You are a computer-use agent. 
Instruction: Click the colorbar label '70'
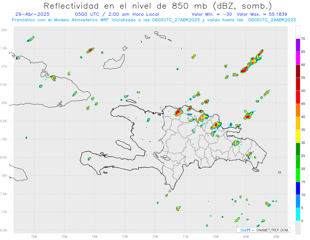(303, 39)
